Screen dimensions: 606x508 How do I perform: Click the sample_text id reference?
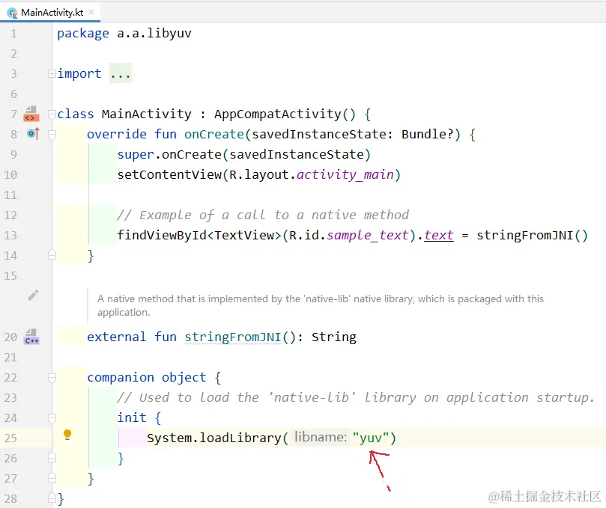pyautogui.click(x=368, y=235)
